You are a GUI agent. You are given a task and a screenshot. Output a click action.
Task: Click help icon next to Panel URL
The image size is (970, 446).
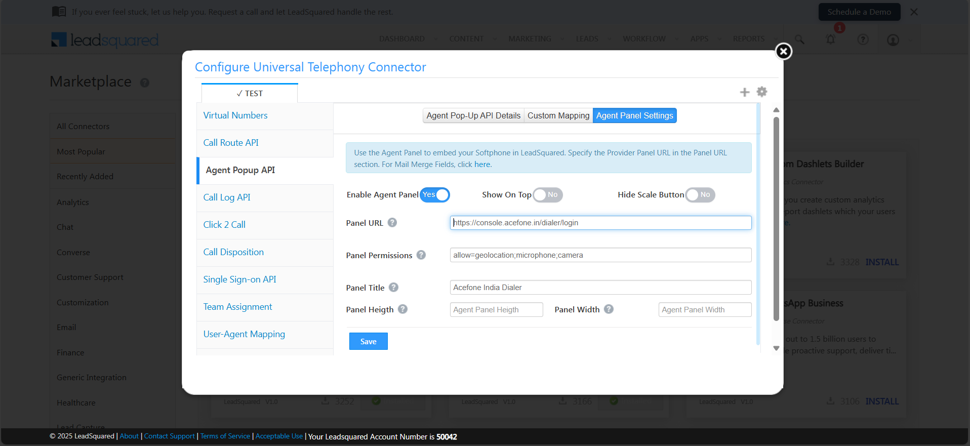(x=392, y=222)
